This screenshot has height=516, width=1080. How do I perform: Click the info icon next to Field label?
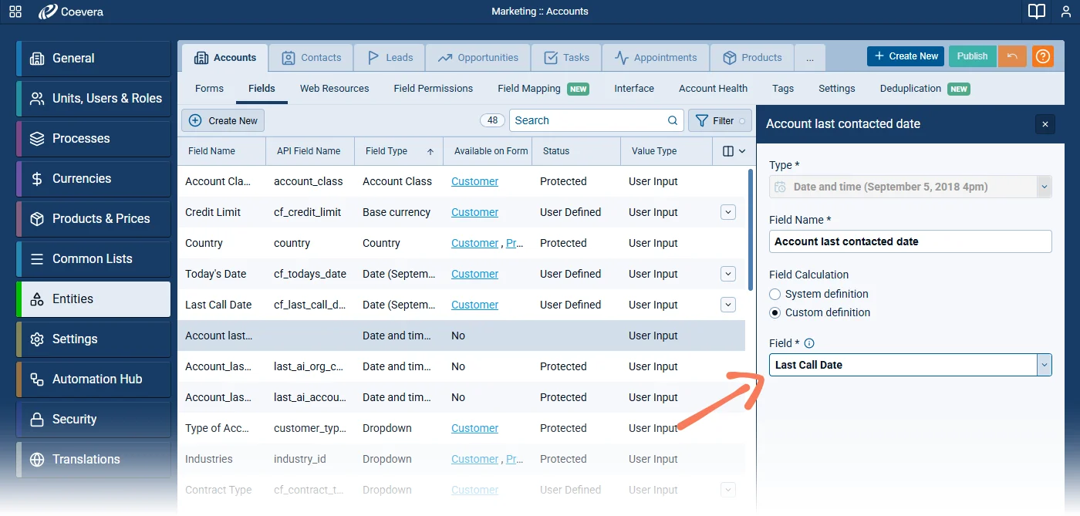pyautogui.click(x=809, y=344)
